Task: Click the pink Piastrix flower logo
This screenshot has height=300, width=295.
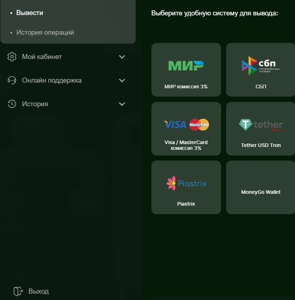Action: [172, 183]
